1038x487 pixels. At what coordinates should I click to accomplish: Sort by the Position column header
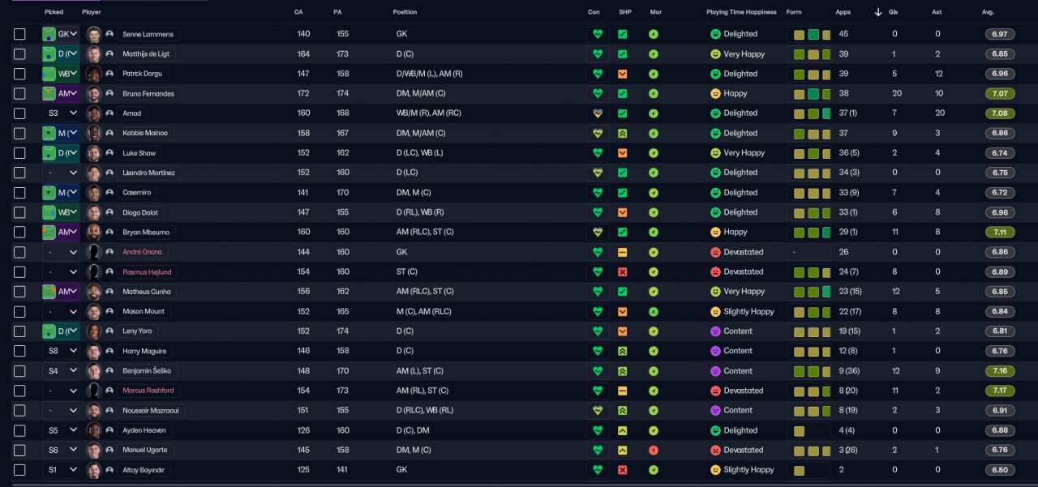pyautogui.click(x=405, y=12)
